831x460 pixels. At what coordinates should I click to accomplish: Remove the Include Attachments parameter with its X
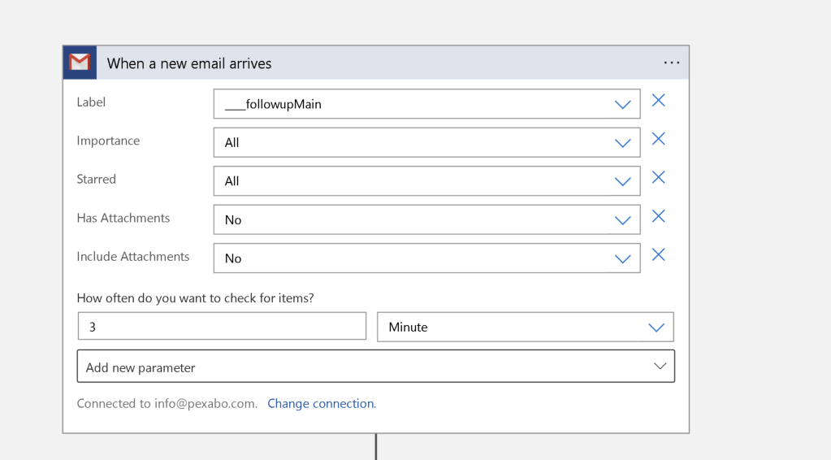[x=658, y=255]
